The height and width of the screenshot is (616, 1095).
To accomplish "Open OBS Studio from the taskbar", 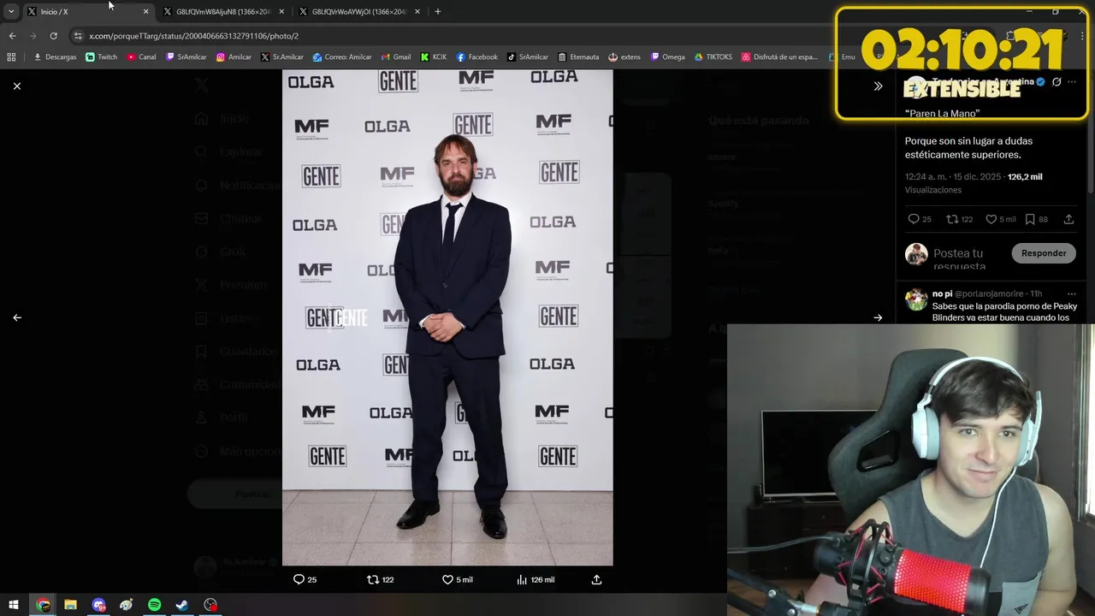I will pos(210,605).
